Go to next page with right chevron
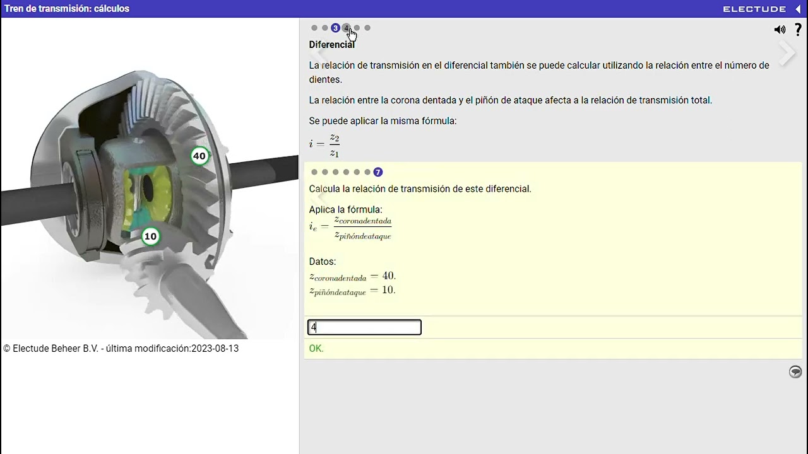The width and height of the screenshot is (808, 454). [x=787, y=54]
